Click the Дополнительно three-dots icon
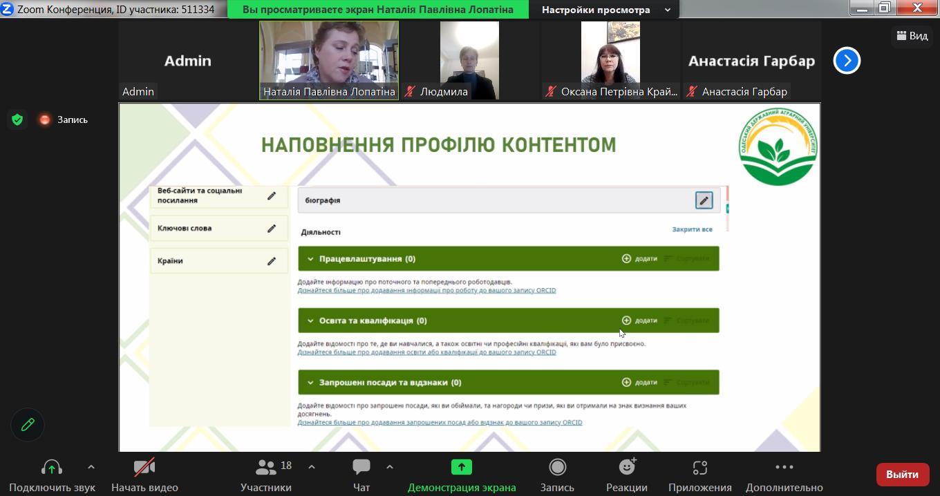The image size is (940, 496). 784,468
